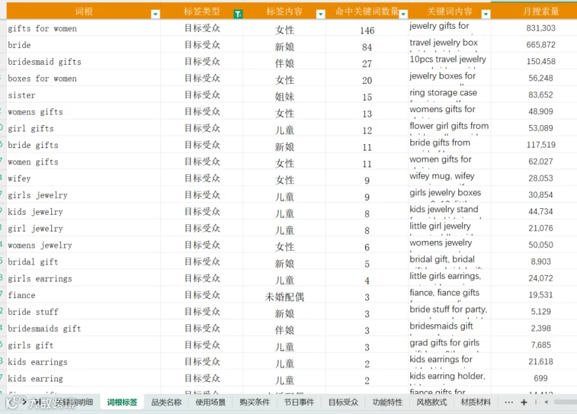Select the cell "fiance"
The width and height of the screenshot is (577, 414).
click(x=83, y=295)
